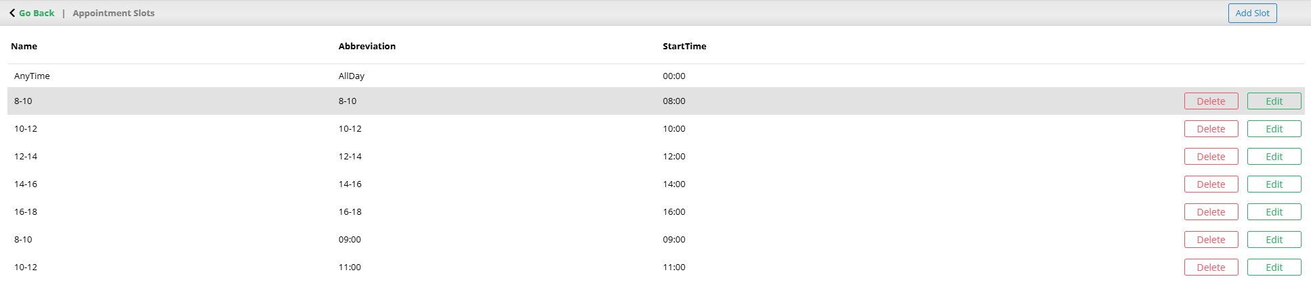Click the StartTime column header

point(684,47)
